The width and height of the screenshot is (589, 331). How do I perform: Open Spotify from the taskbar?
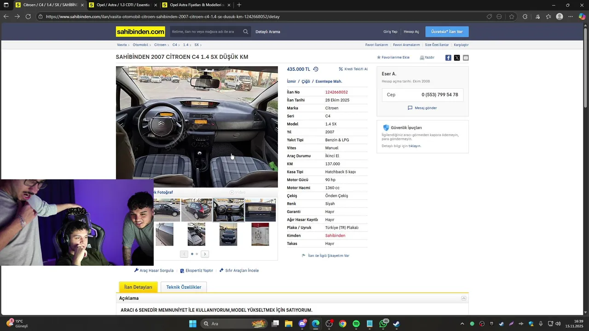tap(356, 324)
